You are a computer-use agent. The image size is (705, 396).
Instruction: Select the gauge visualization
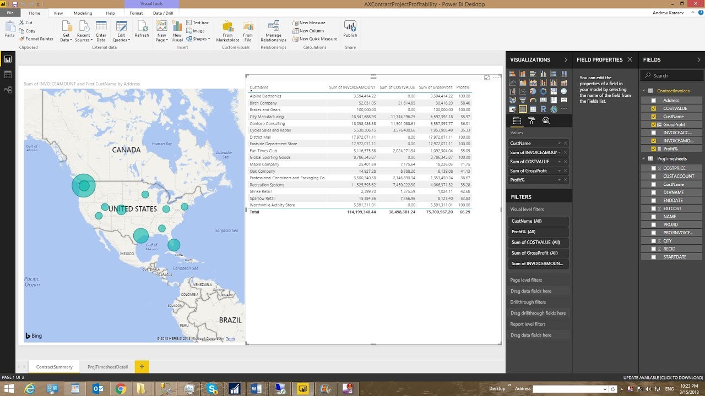(533, 100)
